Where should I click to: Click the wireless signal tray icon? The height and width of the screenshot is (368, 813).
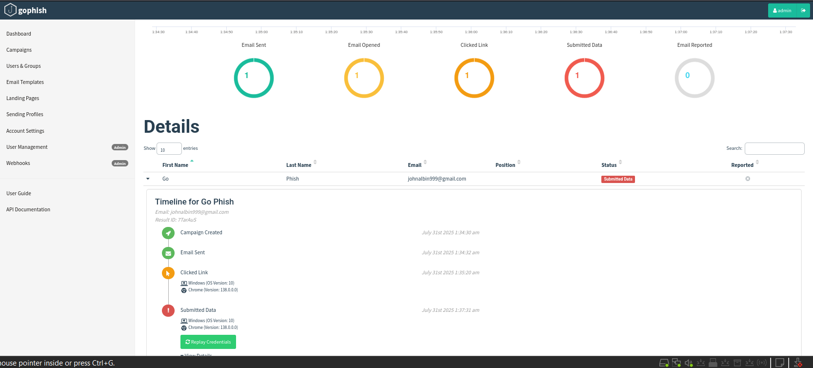(x=762, y=363)
